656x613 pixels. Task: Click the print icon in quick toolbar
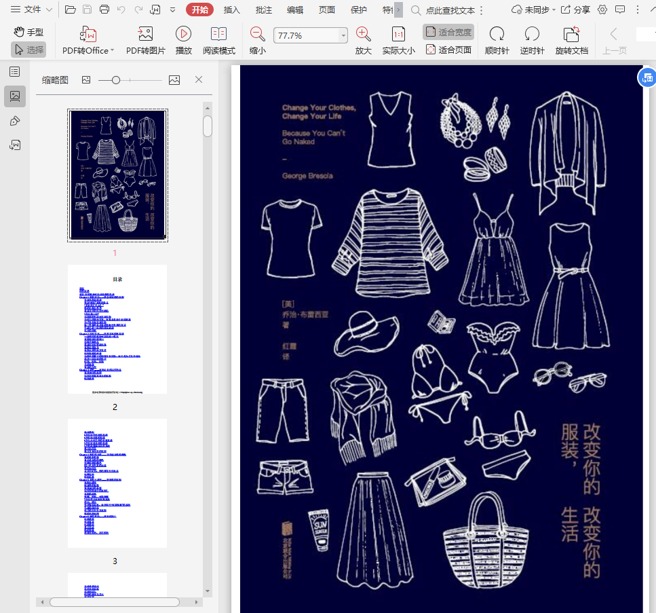pos(104,10)
